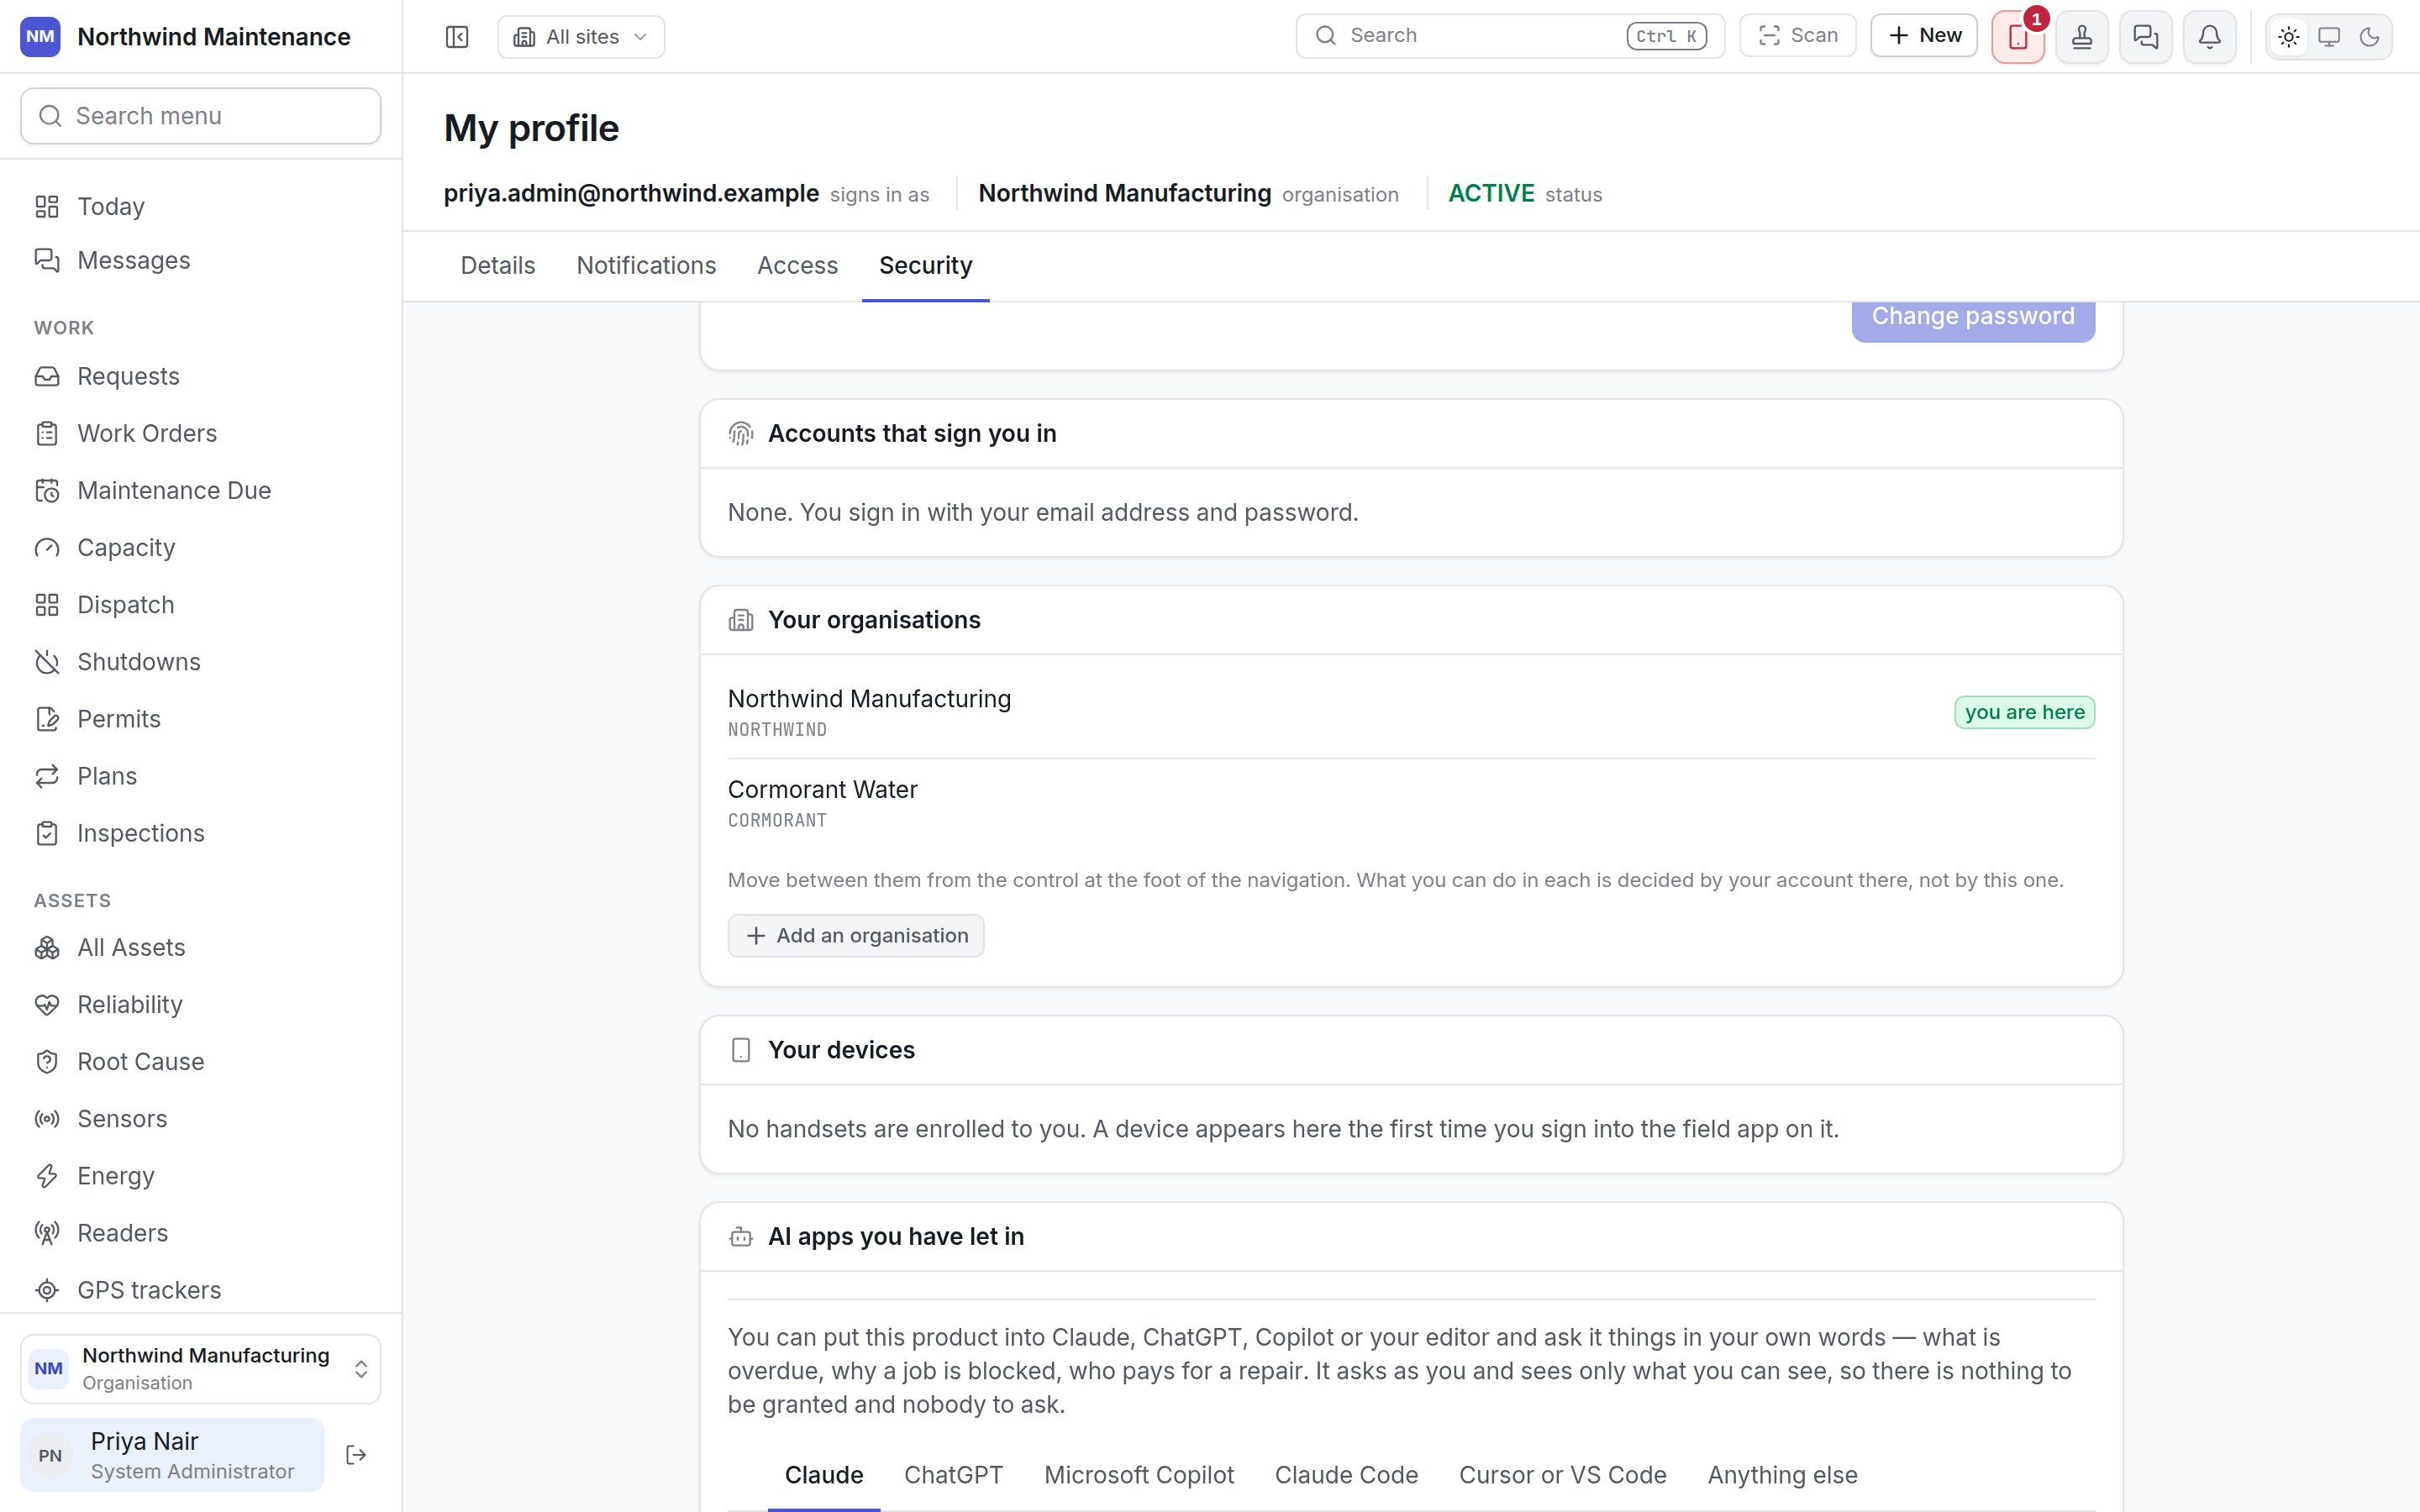Select the ChatGPT tab

[x=953, y=1475]
